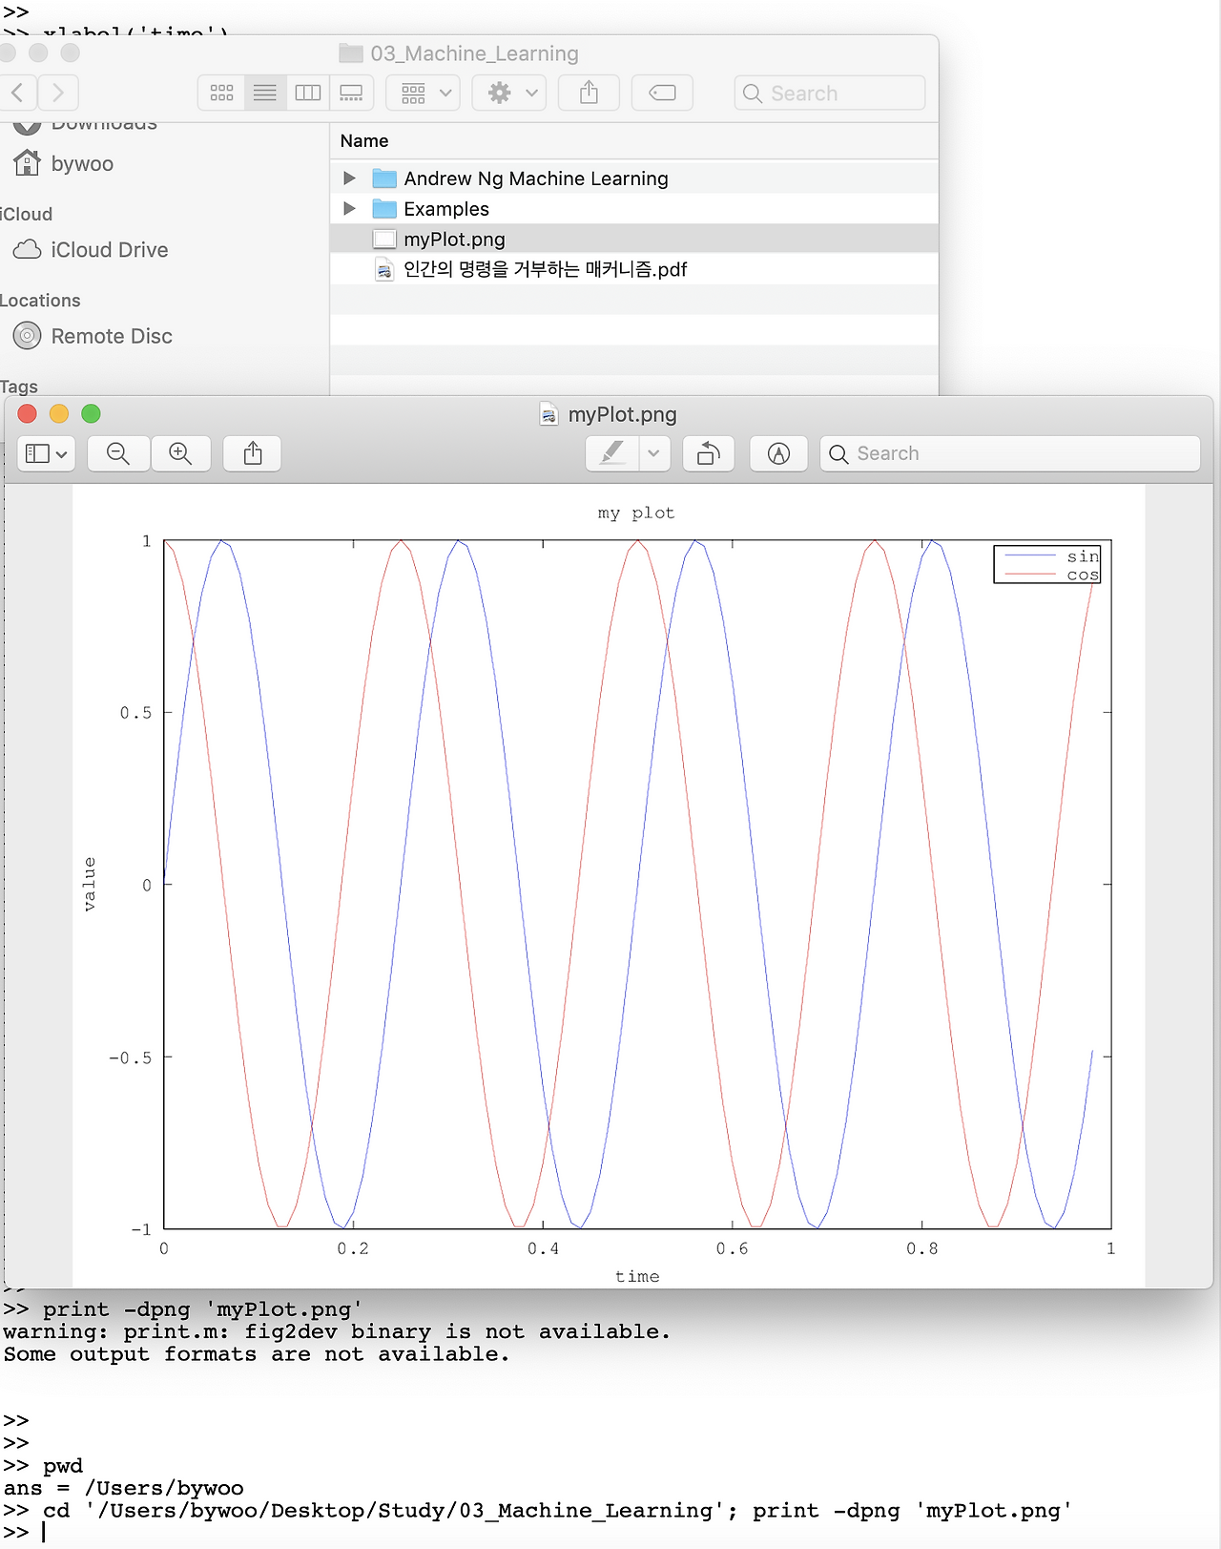Zoom in on the plot image
The height and width of the screenshot is (1549, 1221).
click(180, 453)
